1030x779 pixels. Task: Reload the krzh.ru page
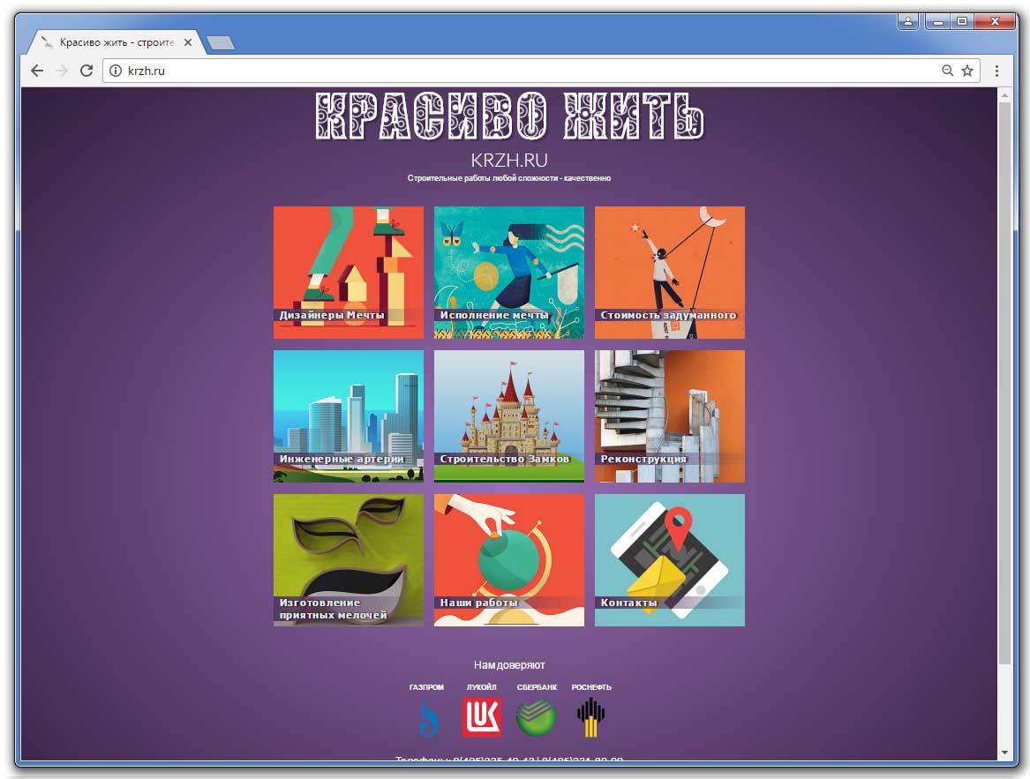tap(86, 71)
